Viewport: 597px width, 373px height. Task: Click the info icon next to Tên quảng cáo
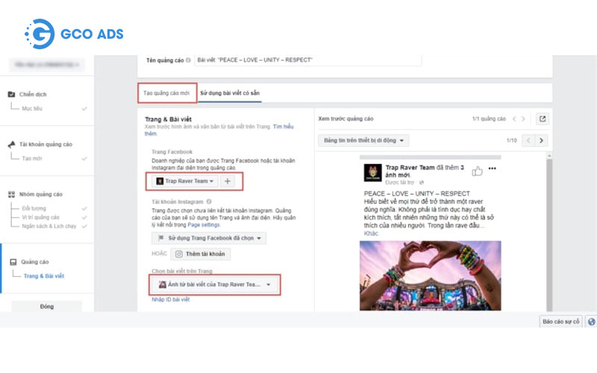coord(188,60)
